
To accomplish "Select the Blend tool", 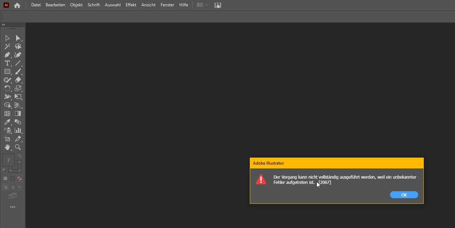I will point(18,122).
